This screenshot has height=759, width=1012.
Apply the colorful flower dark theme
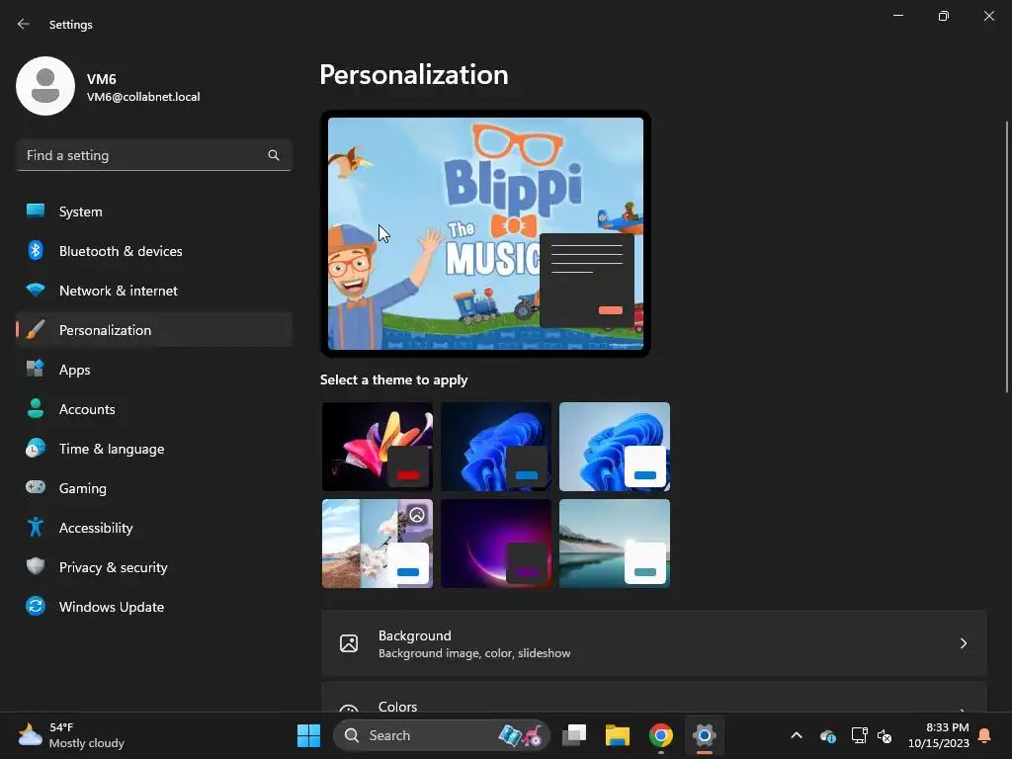tap(378, 447)
